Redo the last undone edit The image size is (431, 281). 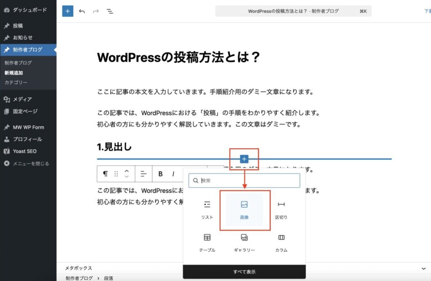tap(96, 11)
